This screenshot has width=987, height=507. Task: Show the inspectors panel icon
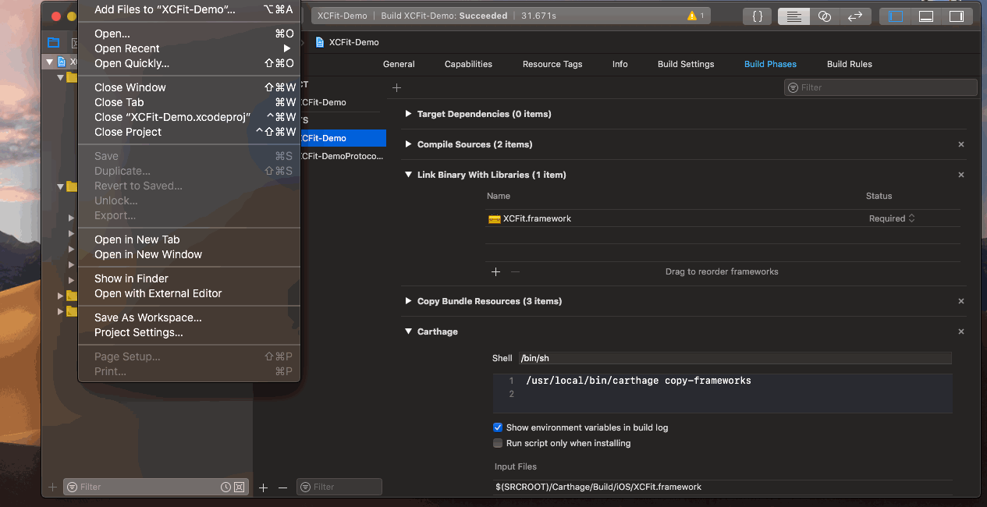[958, 16]
